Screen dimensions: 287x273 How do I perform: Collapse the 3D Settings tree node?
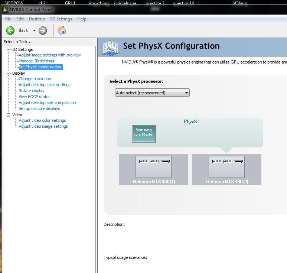click(8, 49)
